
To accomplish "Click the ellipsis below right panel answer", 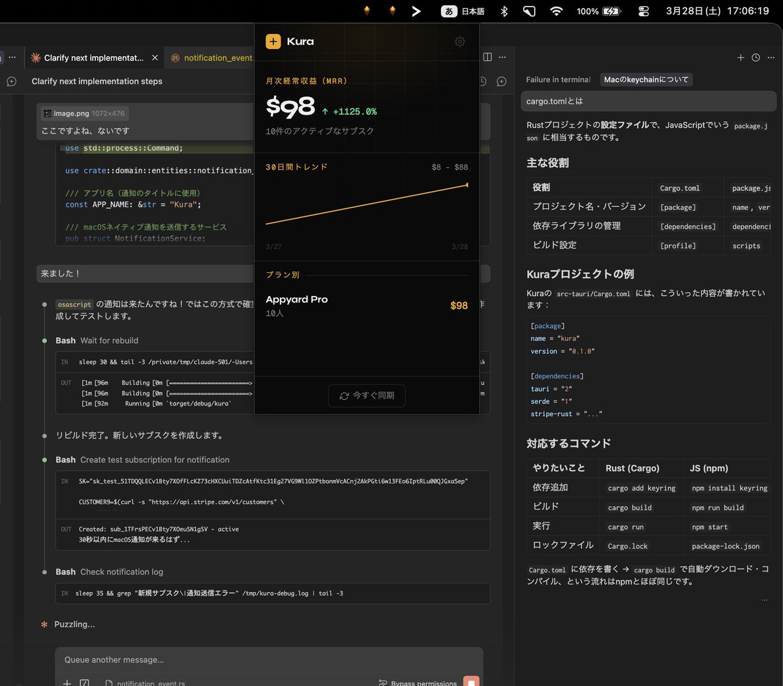I will pos(764,600).
